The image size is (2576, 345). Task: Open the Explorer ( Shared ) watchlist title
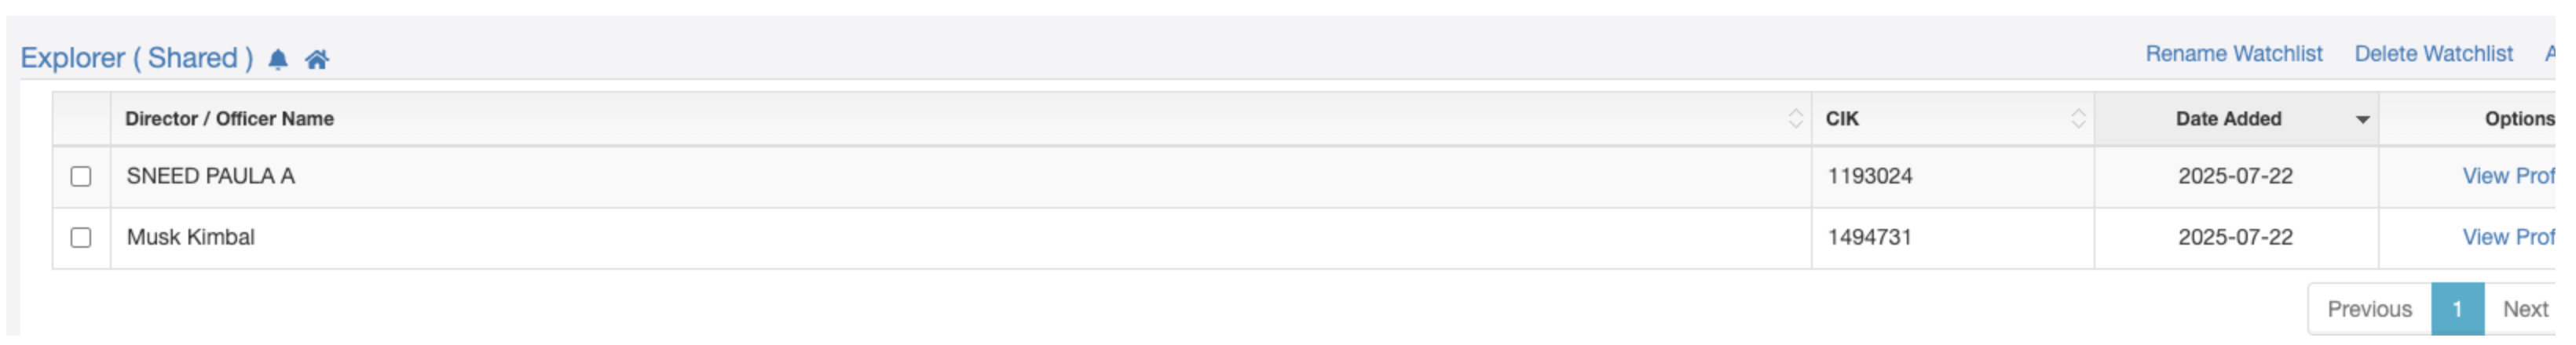pos(137,58)
